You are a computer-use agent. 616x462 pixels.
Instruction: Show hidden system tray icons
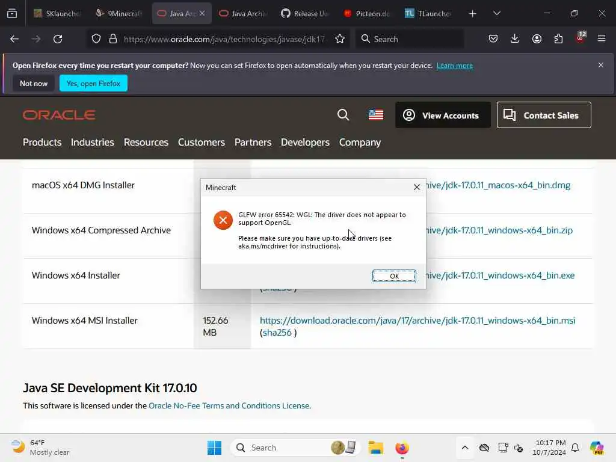click(465, 448)
